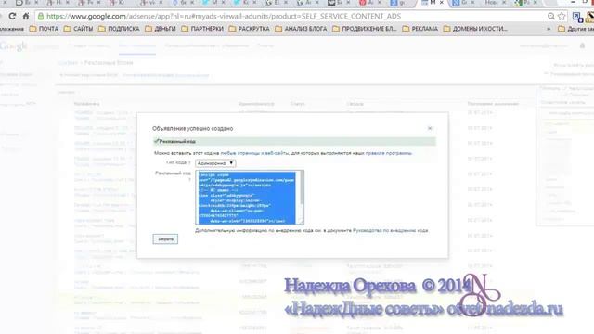Click inside the selected ad code text area
594x334 pixels.
coord(247,198)
